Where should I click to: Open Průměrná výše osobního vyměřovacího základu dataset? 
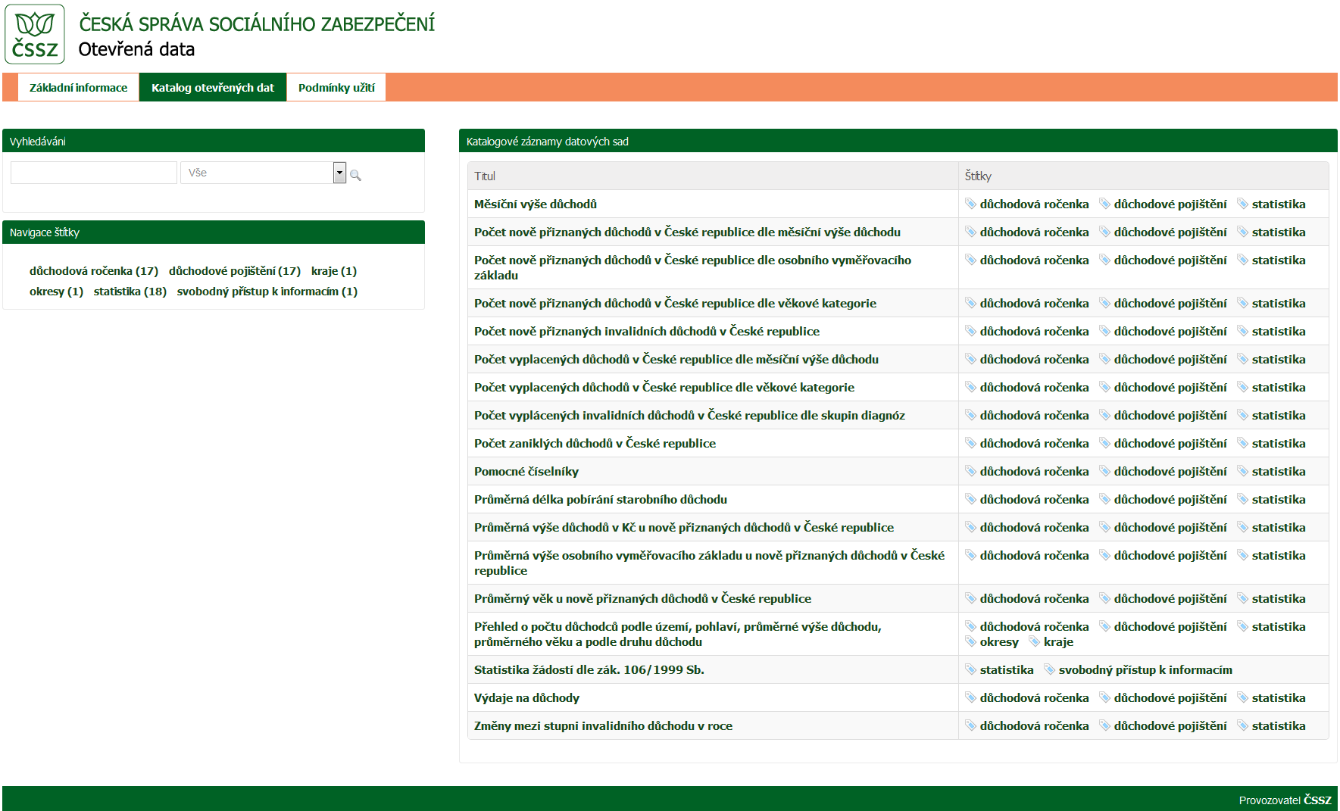pos(709,563)
